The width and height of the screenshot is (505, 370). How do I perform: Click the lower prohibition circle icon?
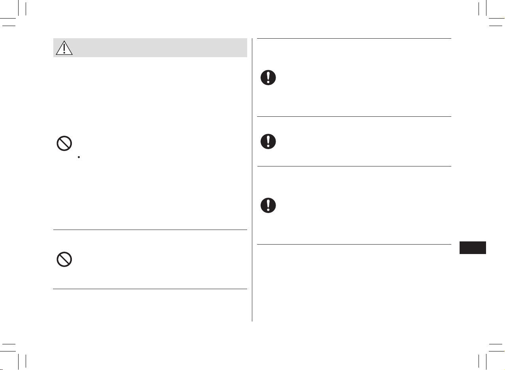64,260
